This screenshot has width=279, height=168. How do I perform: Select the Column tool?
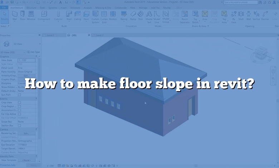coord(58,15)
